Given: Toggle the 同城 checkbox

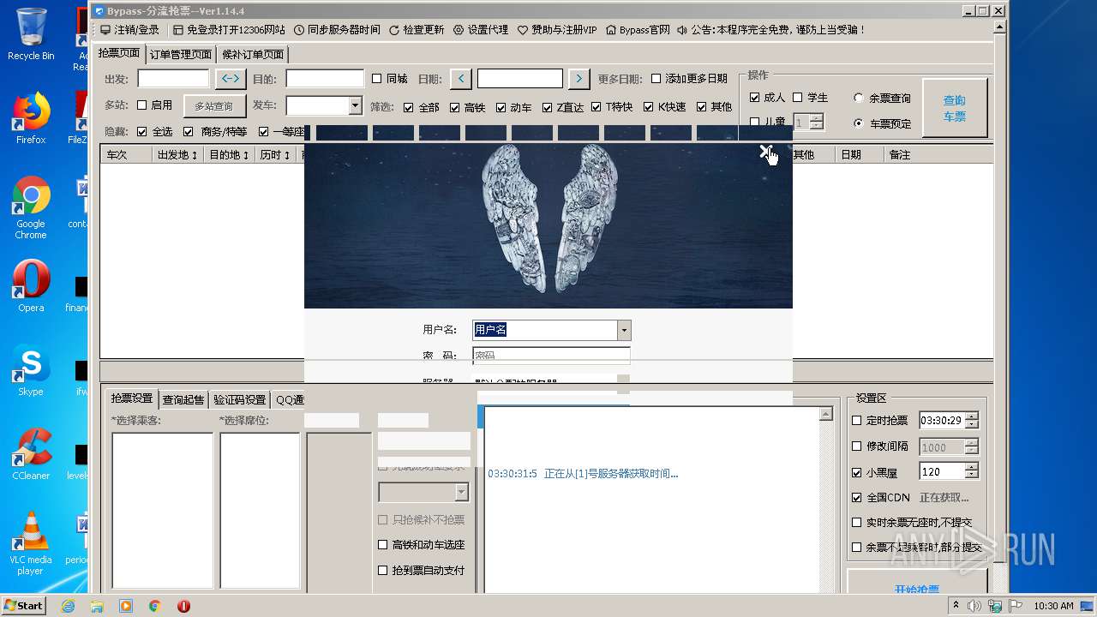Looking at the screenshot, I should point(377,79).
